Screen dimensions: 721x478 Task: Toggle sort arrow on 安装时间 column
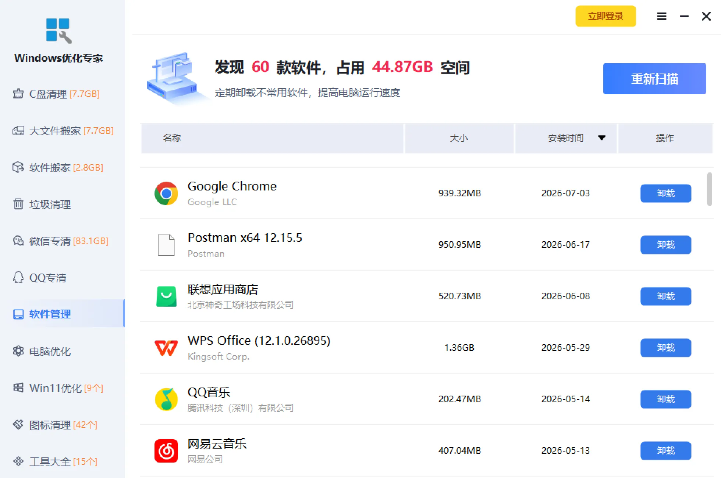(602, 138)
